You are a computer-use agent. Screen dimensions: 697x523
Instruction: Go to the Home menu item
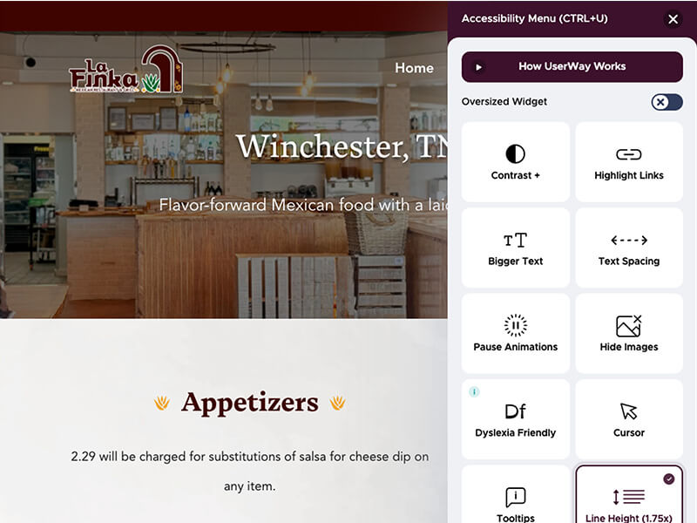point(414,68)
